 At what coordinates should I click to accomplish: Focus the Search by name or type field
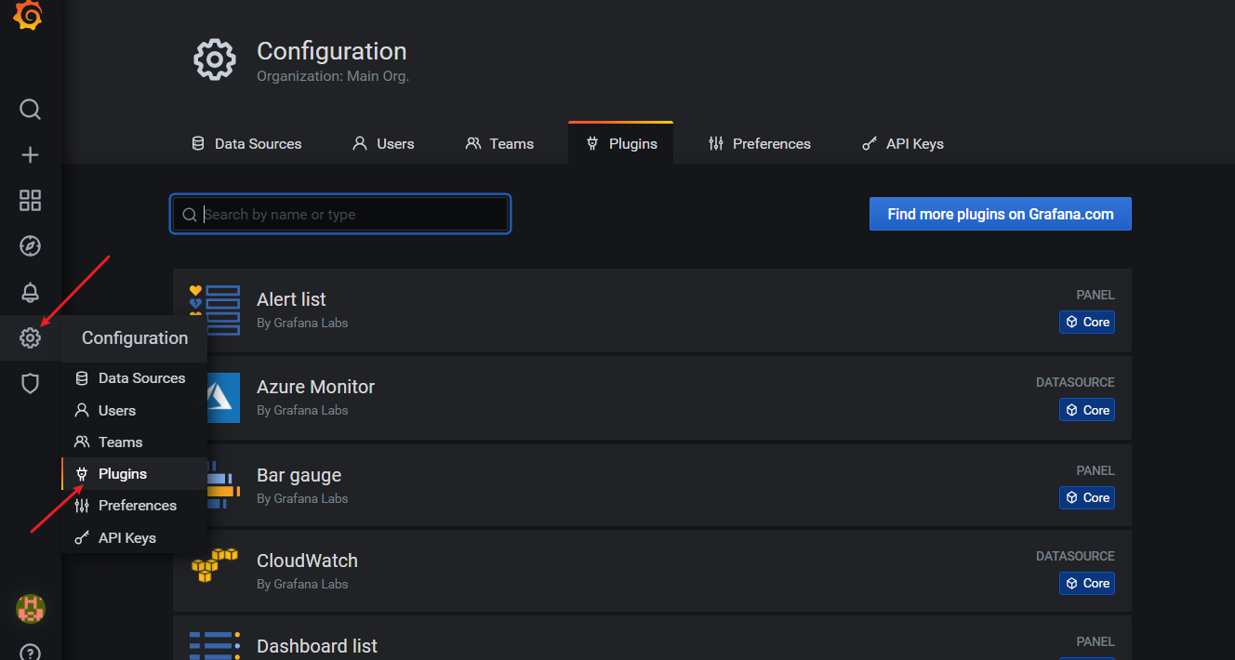[x=340, y=215]
